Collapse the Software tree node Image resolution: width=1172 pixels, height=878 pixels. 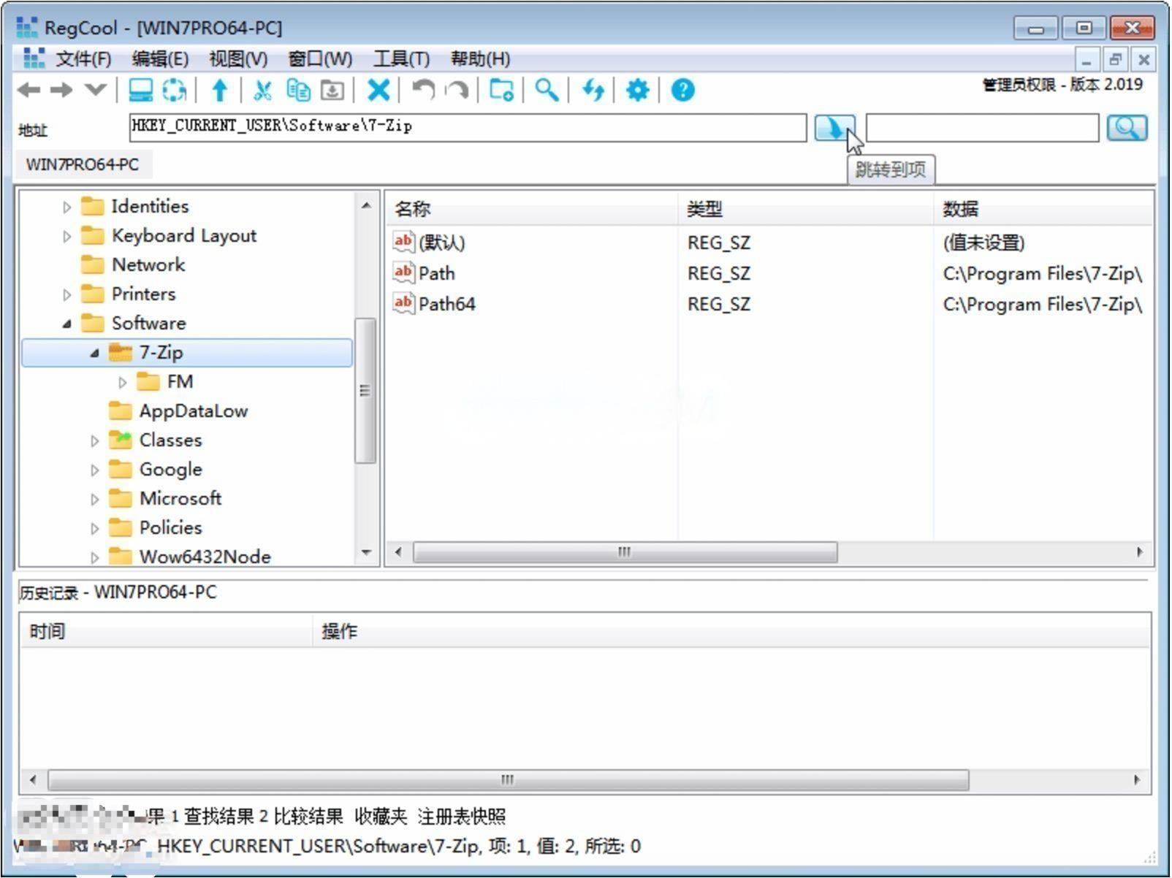pyautogui.click(x=67, y=324)
